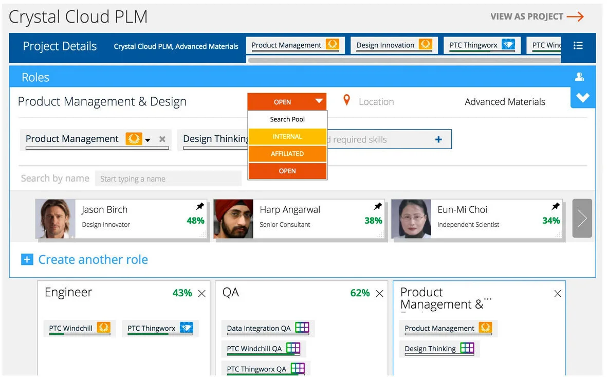Click the VIEW AS PROJECT arrow icon
This screenshot has width=607, height=377.
point(575,16)
